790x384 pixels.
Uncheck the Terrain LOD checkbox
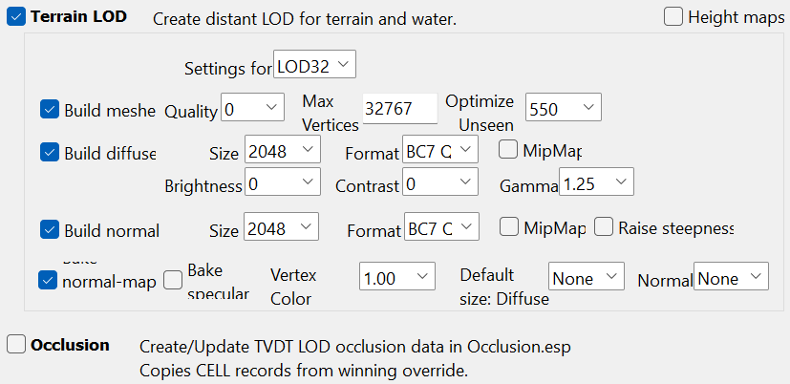point(16,16)
